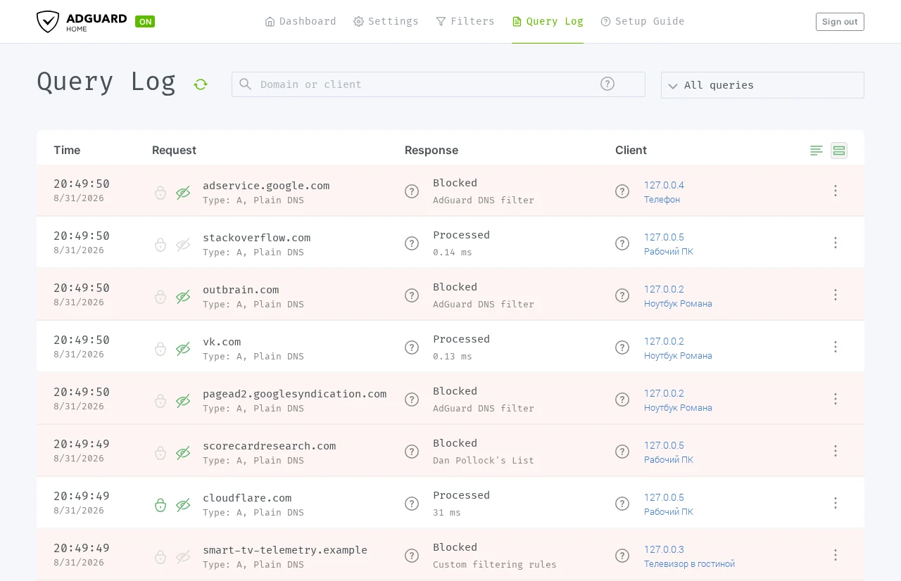
Task: Click the smart-tv-telemetry.example domain text
Action: pyautogui.click(x=285, y=550)
